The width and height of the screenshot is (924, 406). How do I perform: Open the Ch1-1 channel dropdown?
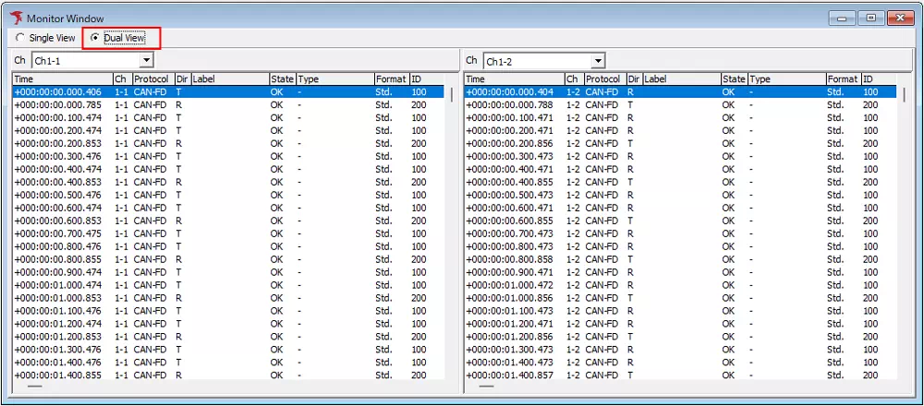click(x=146, y=60)
